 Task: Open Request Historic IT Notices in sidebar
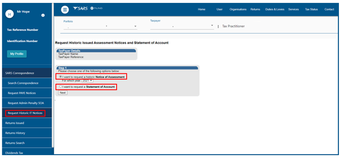point(25,113)
